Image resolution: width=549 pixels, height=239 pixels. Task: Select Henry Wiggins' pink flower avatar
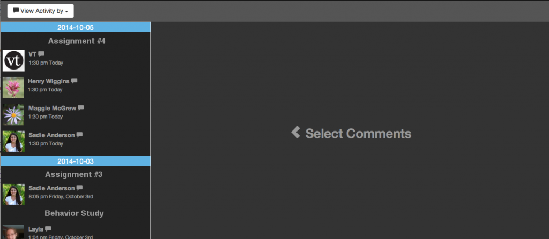coord(13,88)
